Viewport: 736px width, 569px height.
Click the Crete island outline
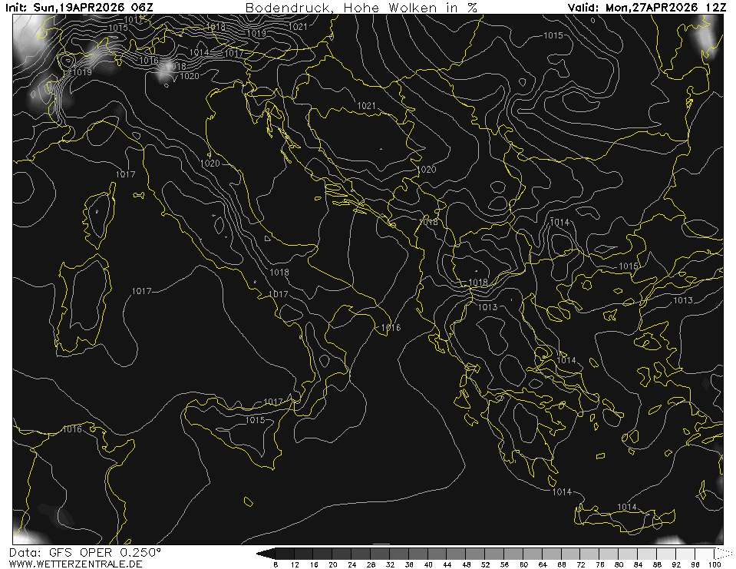pyautogui.click(x=622, y=518)
